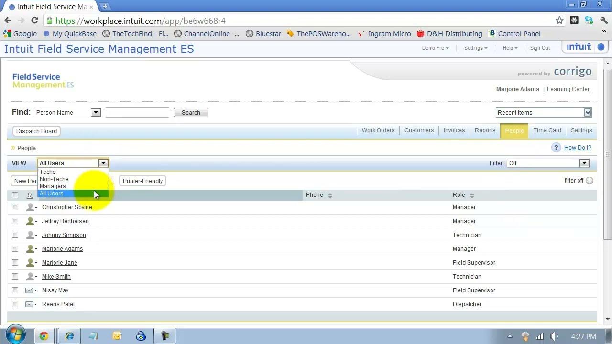Switch to the Time Card tab
This screenshot has width=612, height=344.
(547, 130)
